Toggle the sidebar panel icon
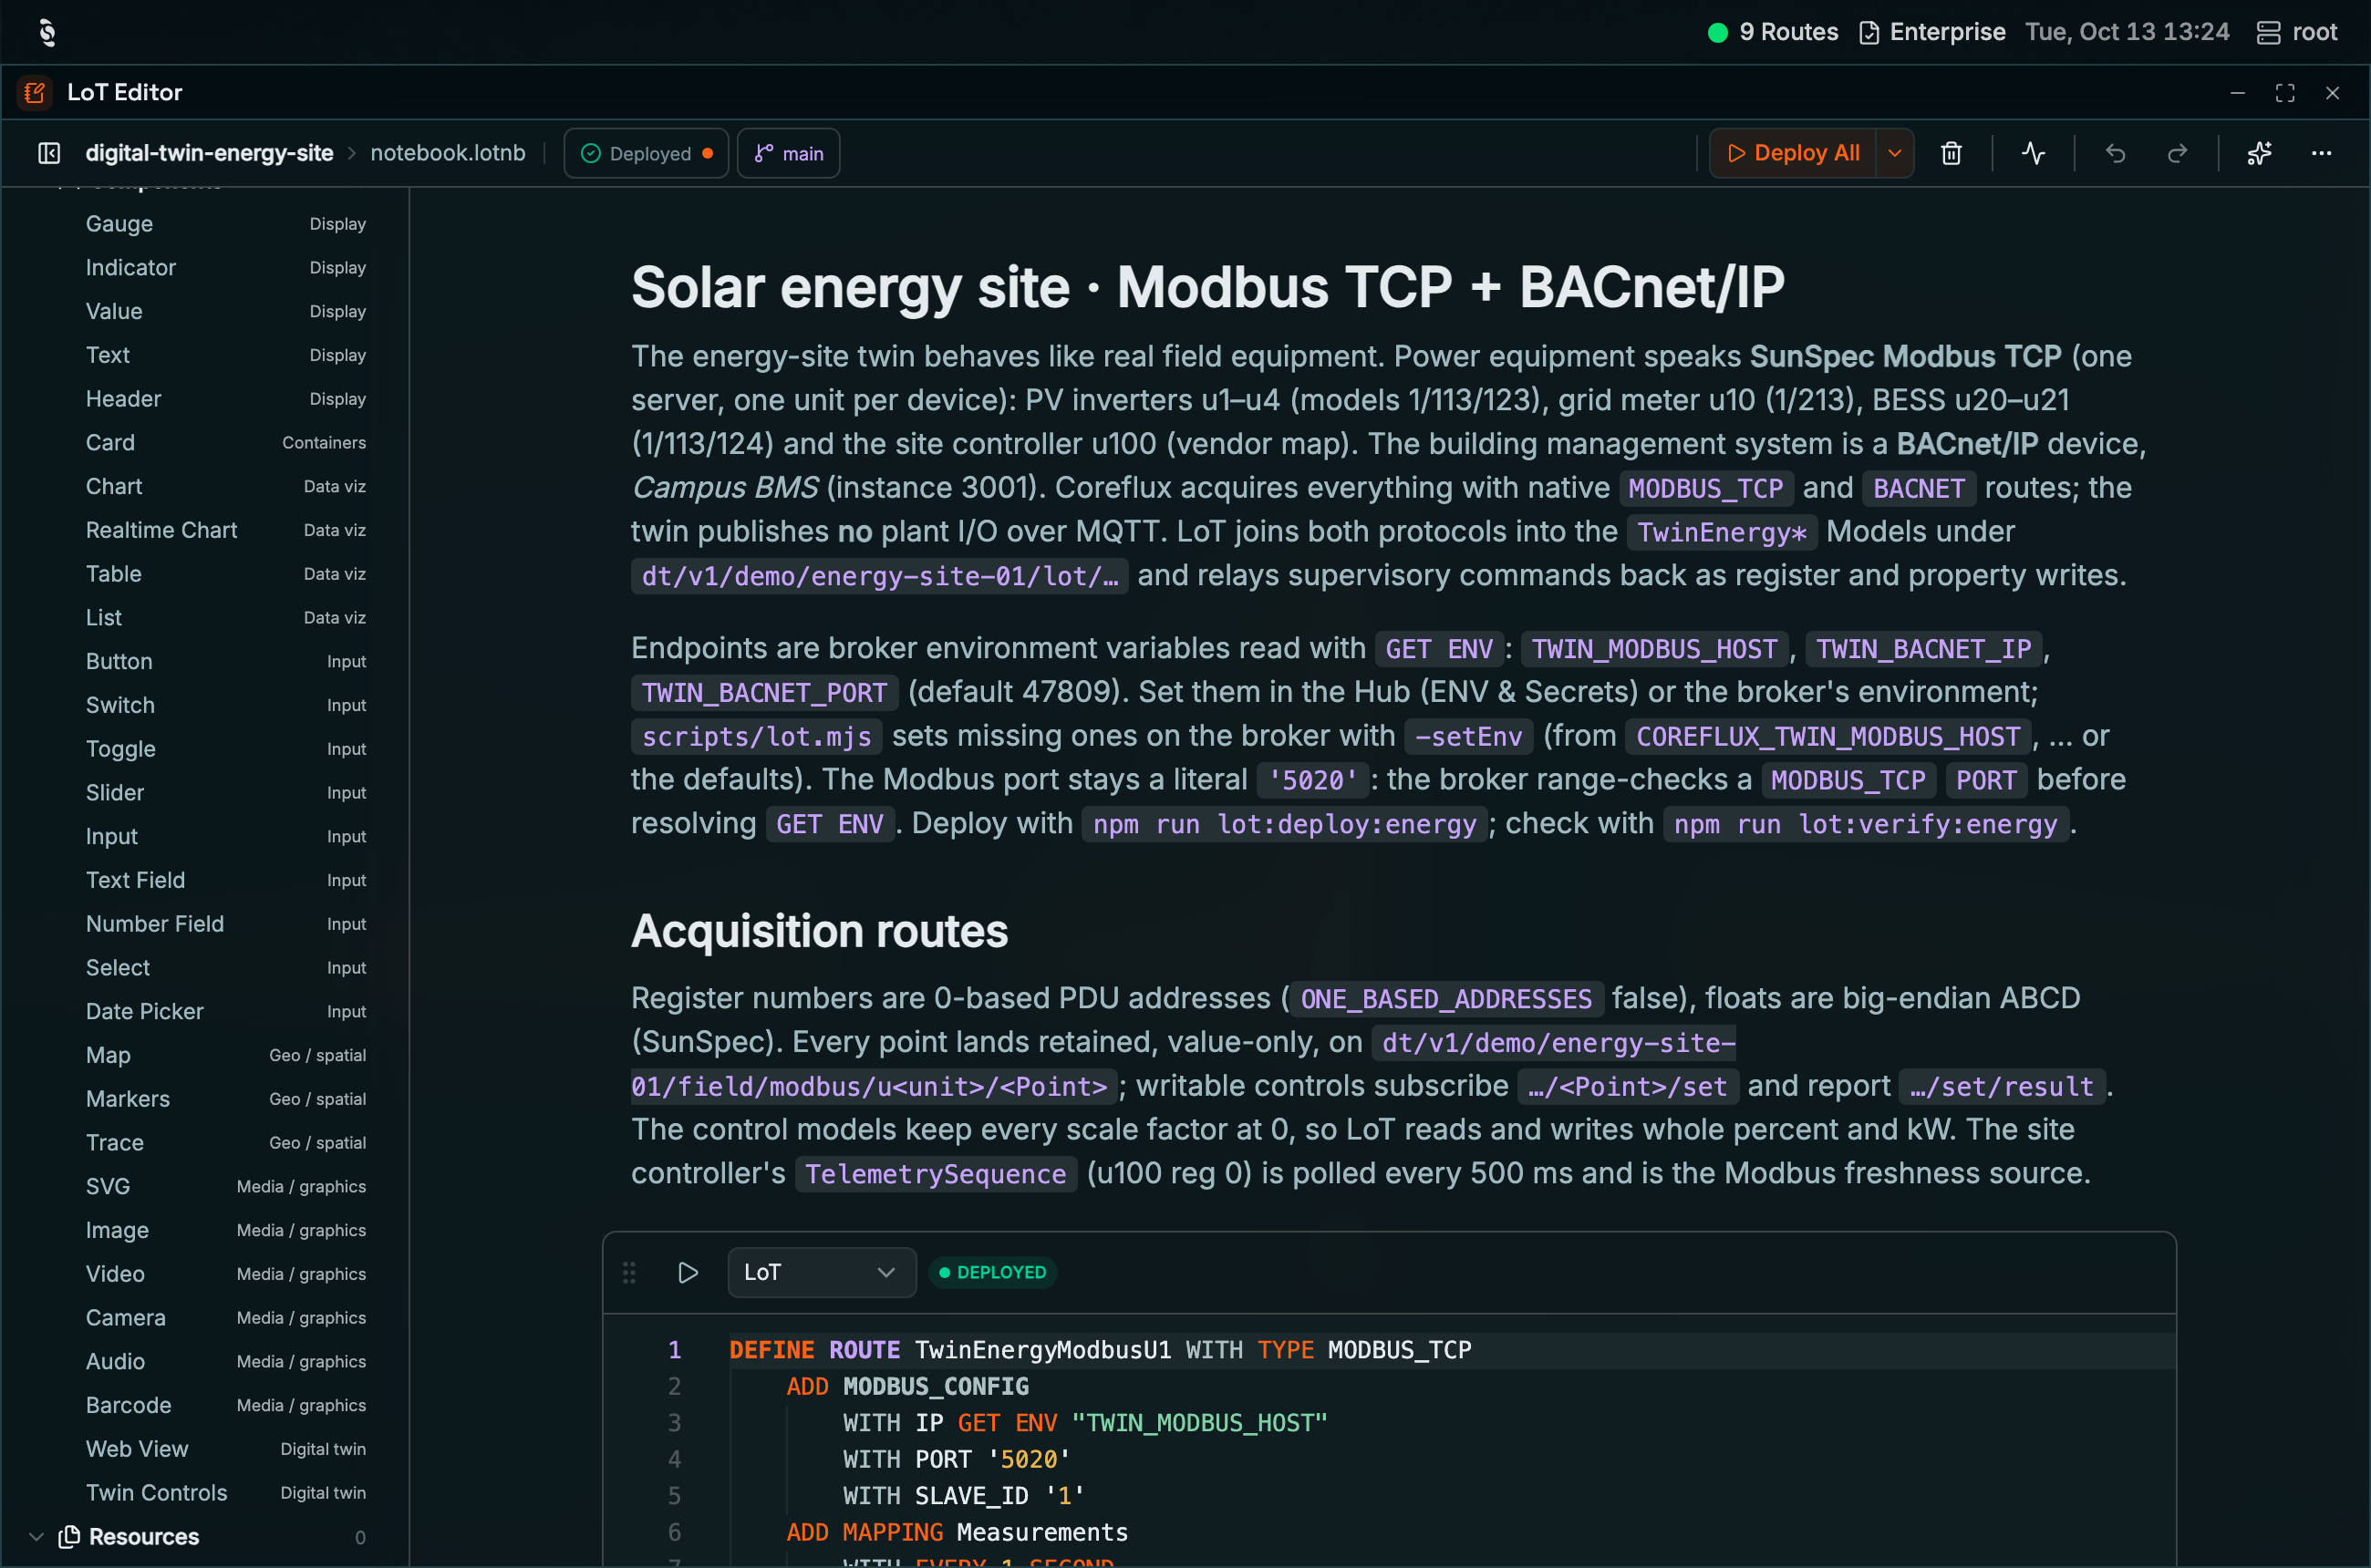 pos(49,153)
